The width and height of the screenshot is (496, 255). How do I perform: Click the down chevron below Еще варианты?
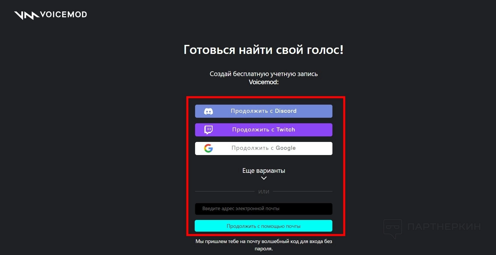[x=264, y=178]
